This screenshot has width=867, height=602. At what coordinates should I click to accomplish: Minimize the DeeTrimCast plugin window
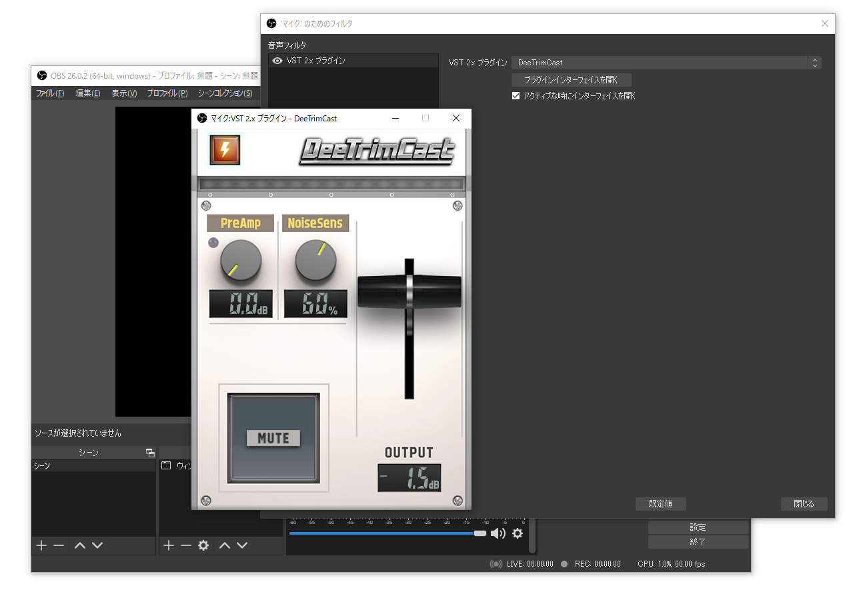coord(395,118)
